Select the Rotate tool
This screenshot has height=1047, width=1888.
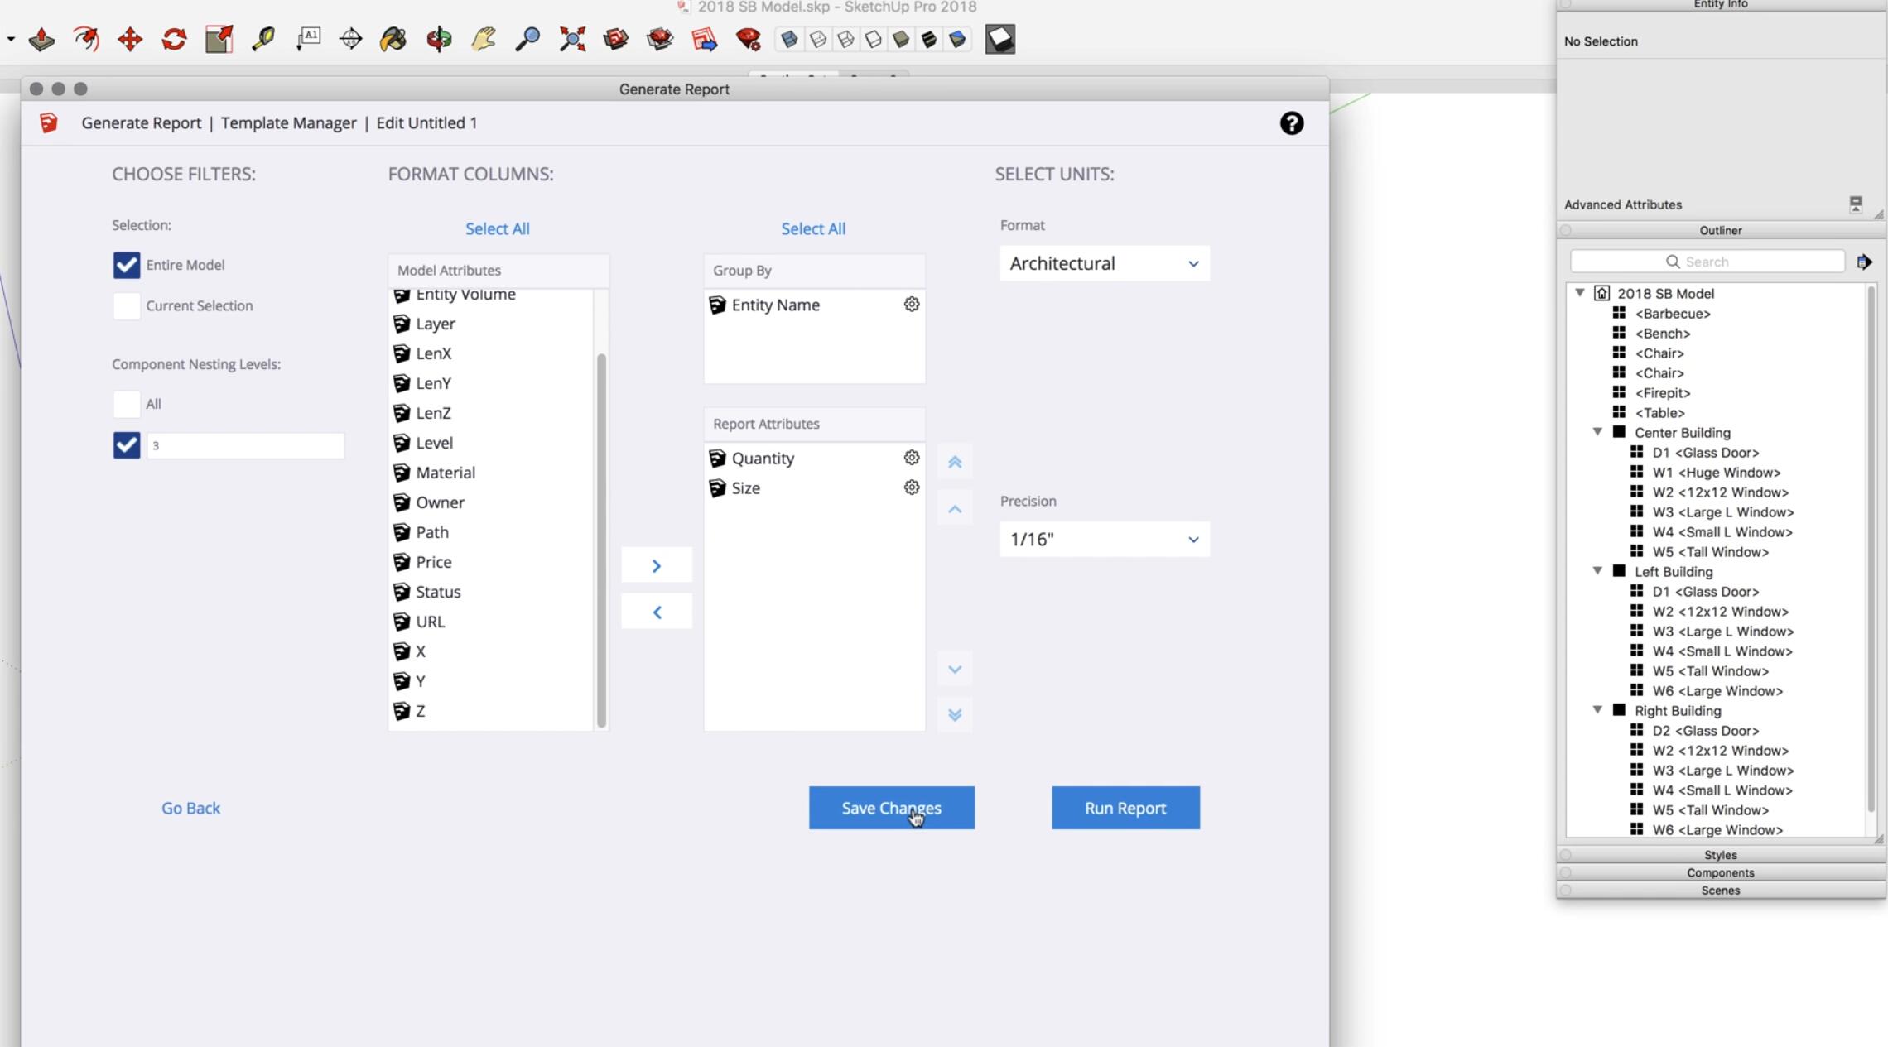174,39
